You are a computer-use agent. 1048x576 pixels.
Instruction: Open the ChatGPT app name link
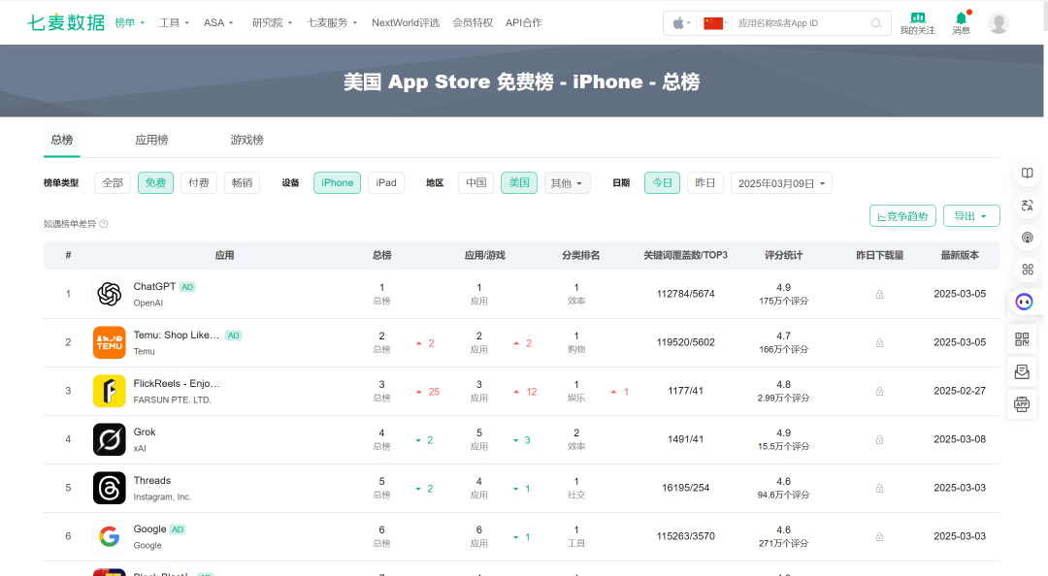154,287
